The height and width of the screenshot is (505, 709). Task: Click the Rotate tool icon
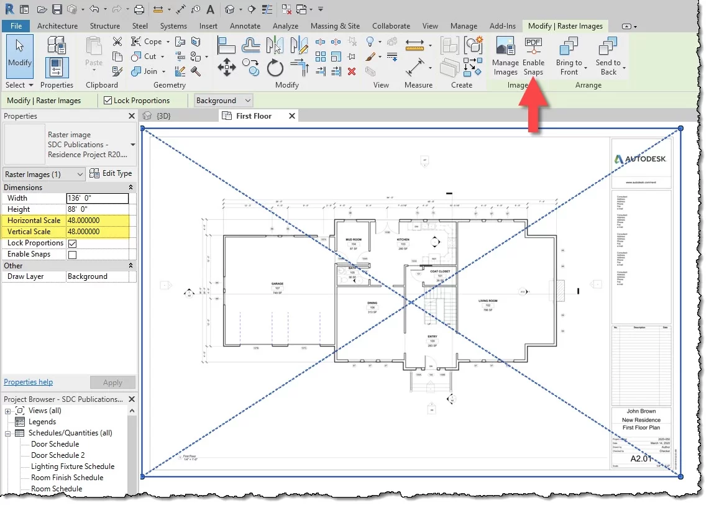pos(275,67)
